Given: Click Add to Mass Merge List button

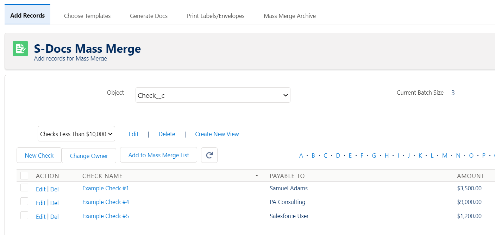Looking at the screenshot, I should [x=158, y=155].
